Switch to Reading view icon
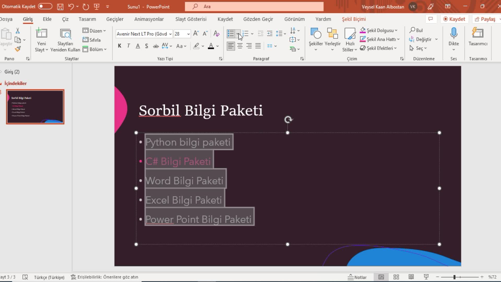The height and width of the screenshot is (282, 501). (x=411, y=277)
